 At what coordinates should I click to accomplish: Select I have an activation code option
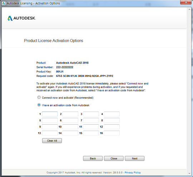(x=39, y=105)
